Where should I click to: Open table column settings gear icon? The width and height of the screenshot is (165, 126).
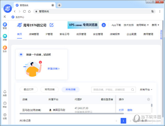pyautogui.click(x=148, y=99)
